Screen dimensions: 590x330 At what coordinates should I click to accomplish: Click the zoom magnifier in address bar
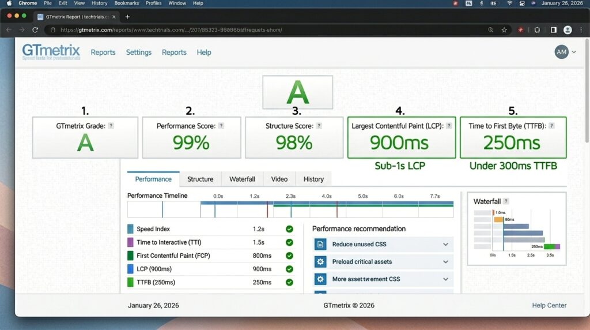click(491, 30)
